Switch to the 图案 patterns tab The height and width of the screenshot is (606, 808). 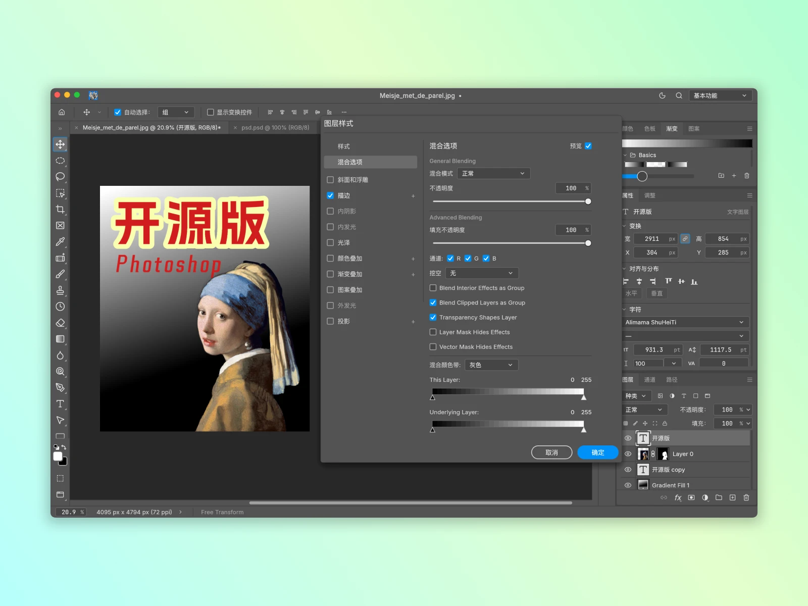pos(694,129)
